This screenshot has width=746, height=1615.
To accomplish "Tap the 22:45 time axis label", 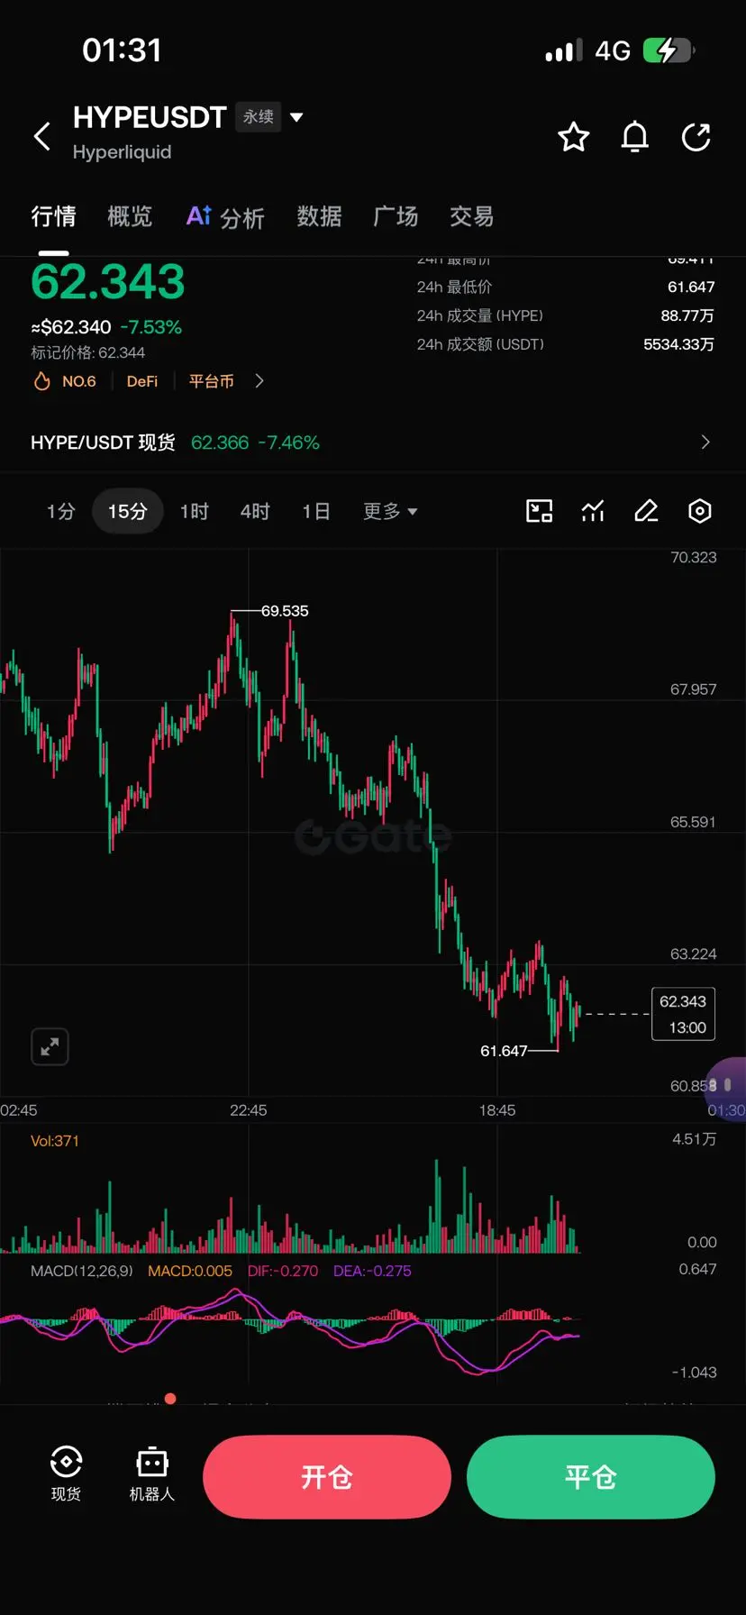I will (249, 1110).
